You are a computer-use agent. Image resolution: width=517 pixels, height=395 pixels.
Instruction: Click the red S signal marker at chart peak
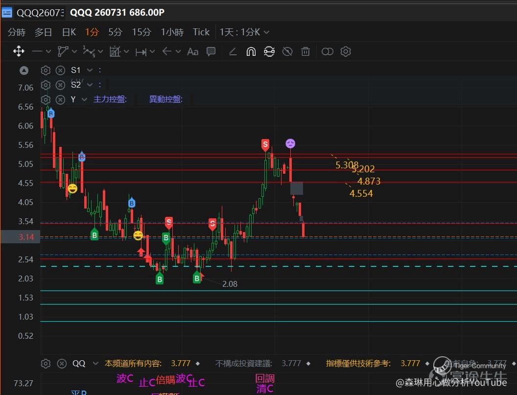point(265,144)
